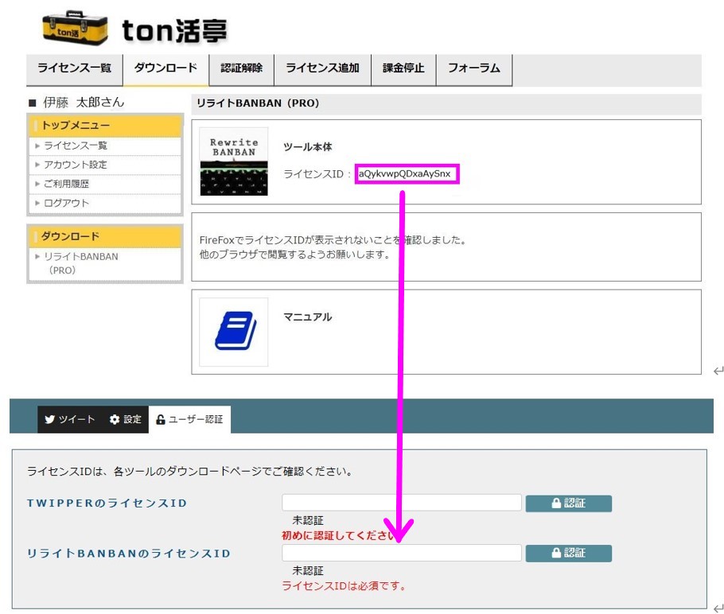
Task: Open the blue manual book icon
Action: (x=234, y=332)
